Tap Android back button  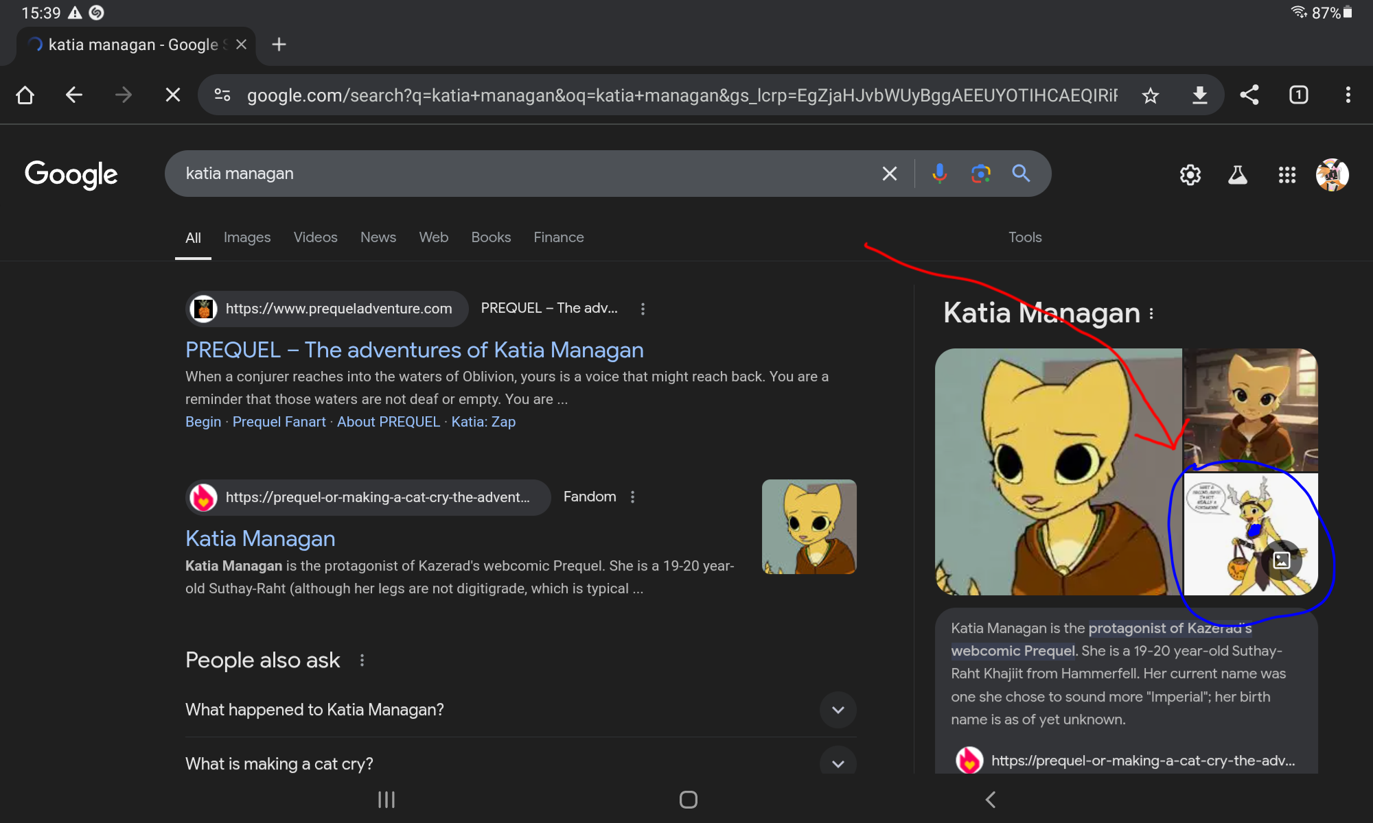pyautogui.click(x=990, y=800)
